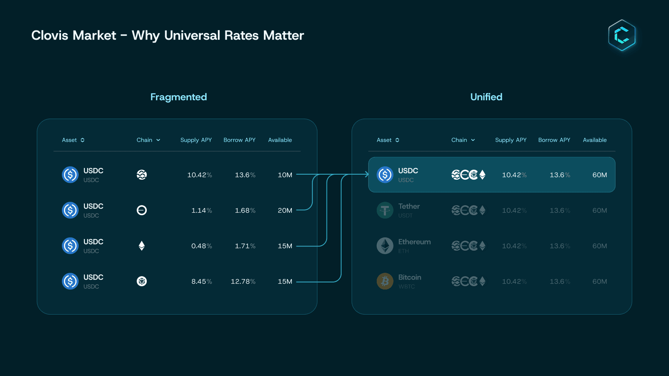Click the Bitcoin coin icon
This screenshot has width=669, height=376.
385,281
